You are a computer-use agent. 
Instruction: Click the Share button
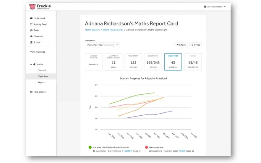181,45
